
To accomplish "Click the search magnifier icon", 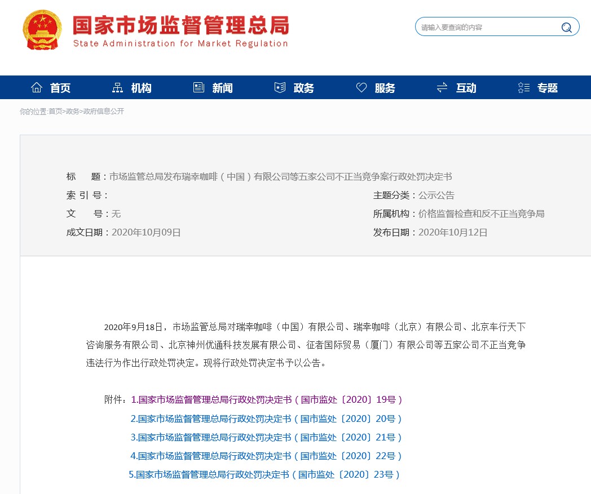I will (567, 27).
